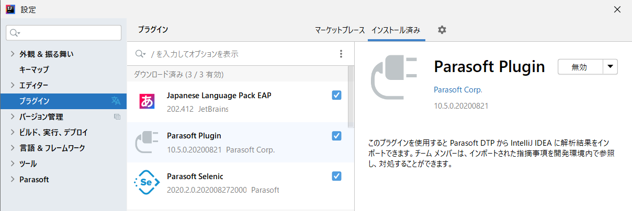Image resolution: width=632 pixels, height=211 pixels.
Task: Uncheck Japanese Language Pack EAP checkbox
Action: coord(337,95)
